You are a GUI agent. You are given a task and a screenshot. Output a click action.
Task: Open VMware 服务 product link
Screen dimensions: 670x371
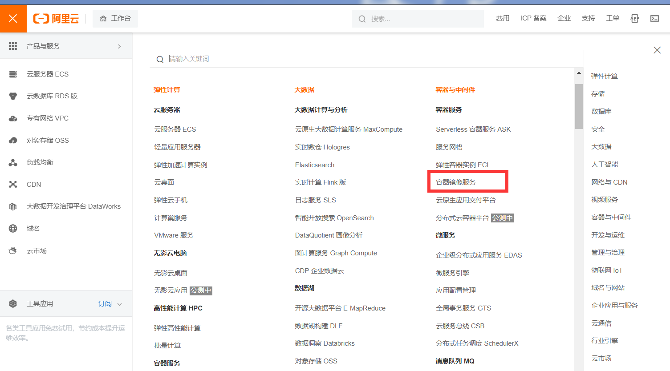174,235
